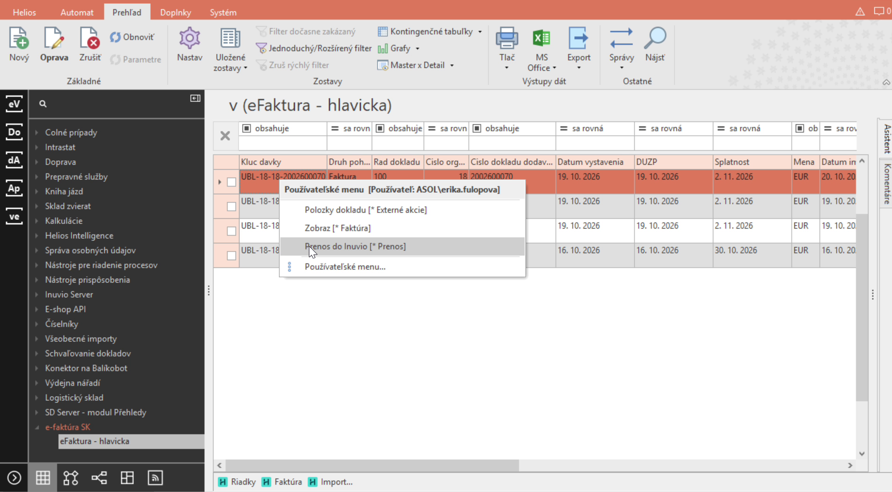
Task: Click the Správy messages icon
Action: click(x=621, y=38)
